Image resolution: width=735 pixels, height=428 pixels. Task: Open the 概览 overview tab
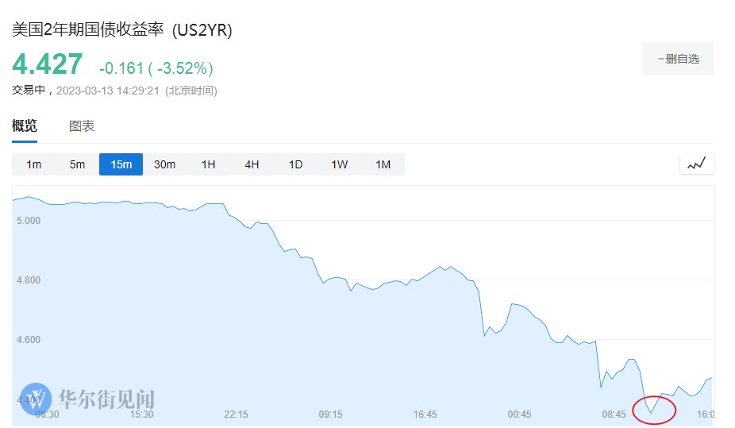point(25,126)
